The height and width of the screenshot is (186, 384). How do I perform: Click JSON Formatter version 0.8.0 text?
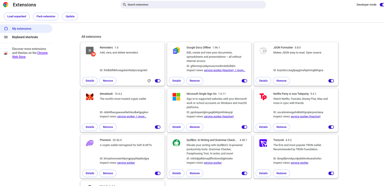(298, 48)
